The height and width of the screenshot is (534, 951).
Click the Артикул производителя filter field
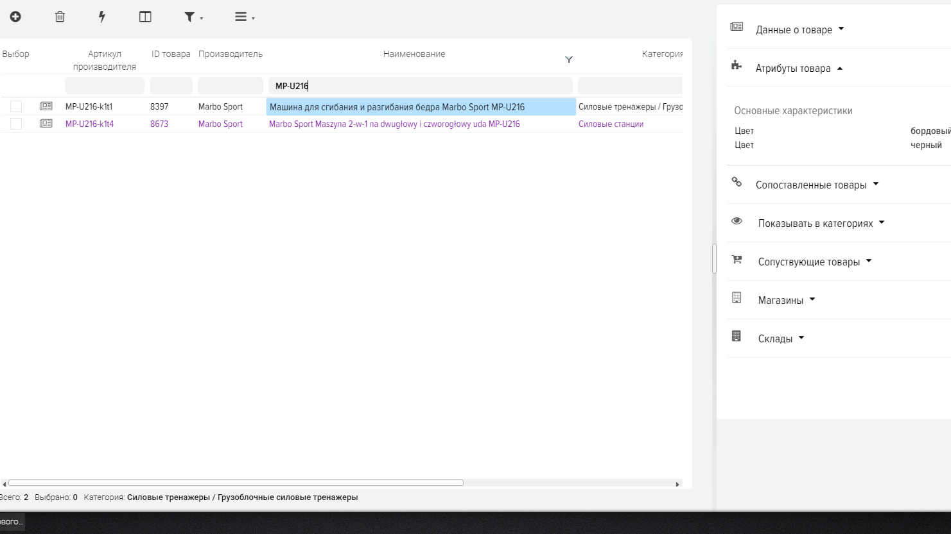tap(105, 86)
